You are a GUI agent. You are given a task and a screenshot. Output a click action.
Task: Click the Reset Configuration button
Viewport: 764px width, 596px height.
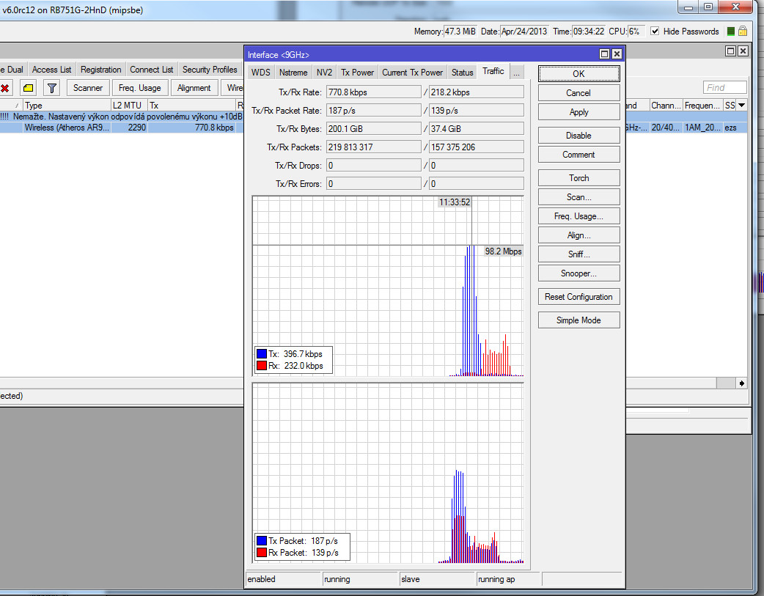coord(578,297)
